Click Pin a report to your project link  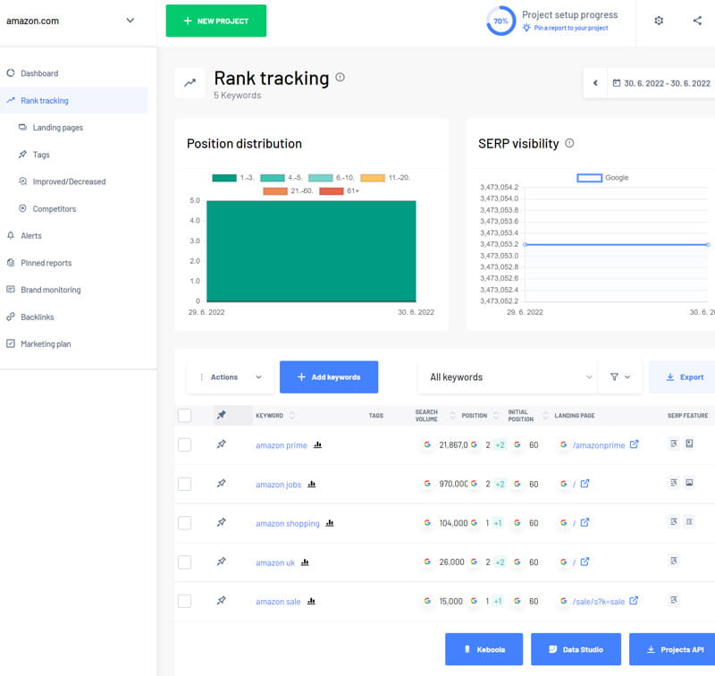(x=570, y=29)
